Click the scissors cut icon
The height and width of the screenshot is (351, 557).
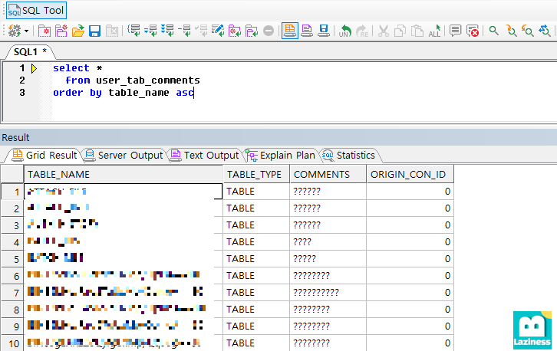[384, 31]
